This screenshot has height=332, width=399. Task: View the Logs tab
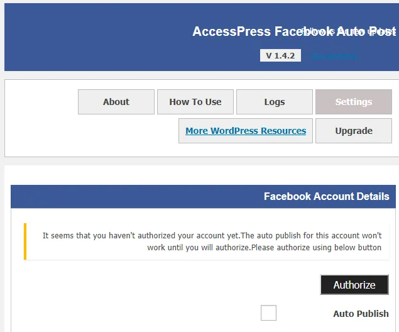(x=275, y=102)
